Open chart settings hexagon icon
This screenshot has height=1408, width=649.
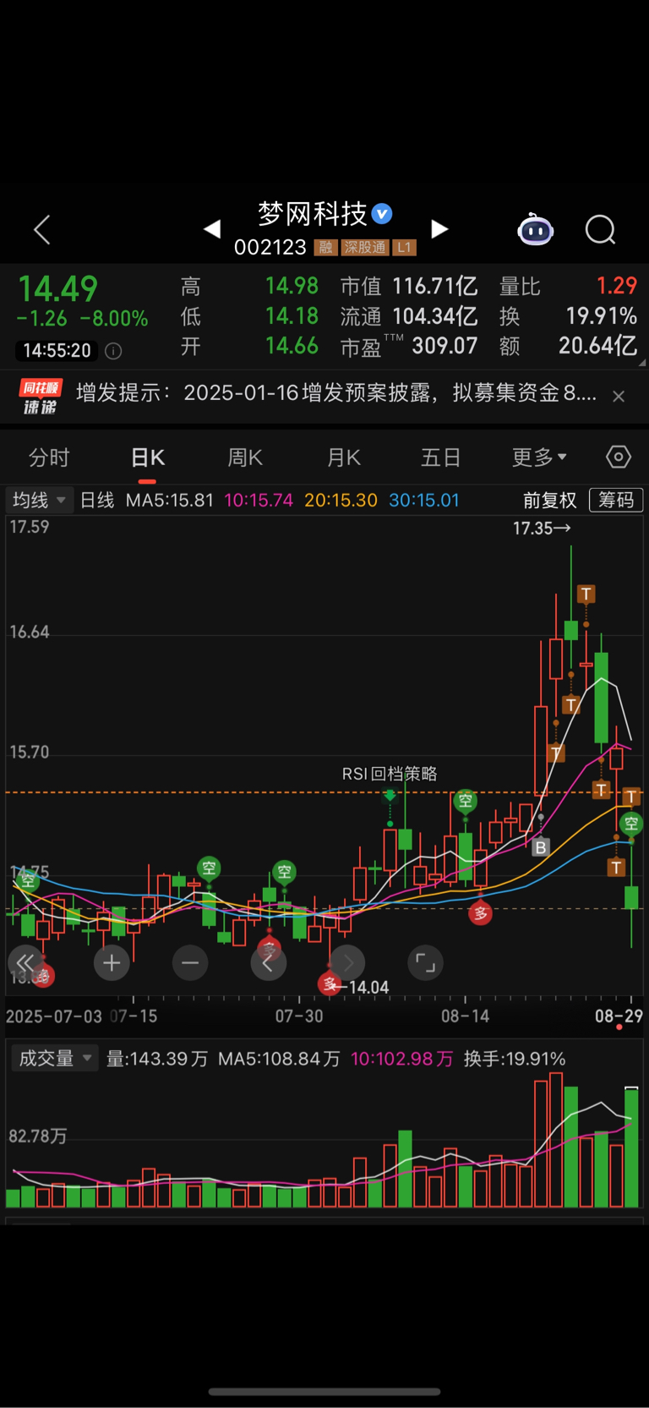[619, 457]
